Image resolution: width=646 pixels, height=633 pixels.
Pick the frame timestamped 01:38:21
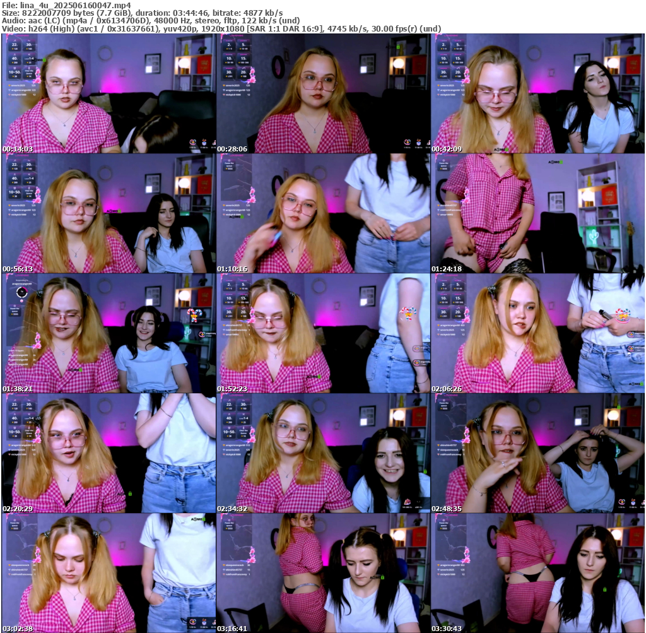pyautogui.click(x=109, y=333)
